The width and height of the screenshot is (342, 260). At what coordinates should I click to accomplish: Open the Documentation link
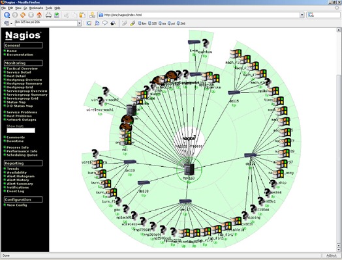click(20, 55)
